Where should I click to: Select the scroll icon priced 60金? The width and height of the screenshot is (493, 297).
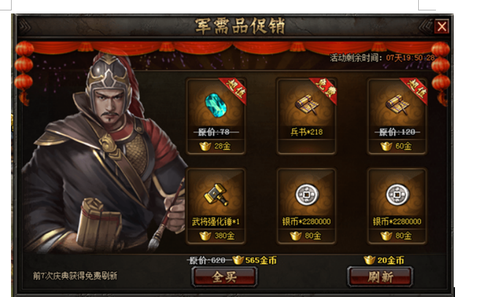(397, 105)
